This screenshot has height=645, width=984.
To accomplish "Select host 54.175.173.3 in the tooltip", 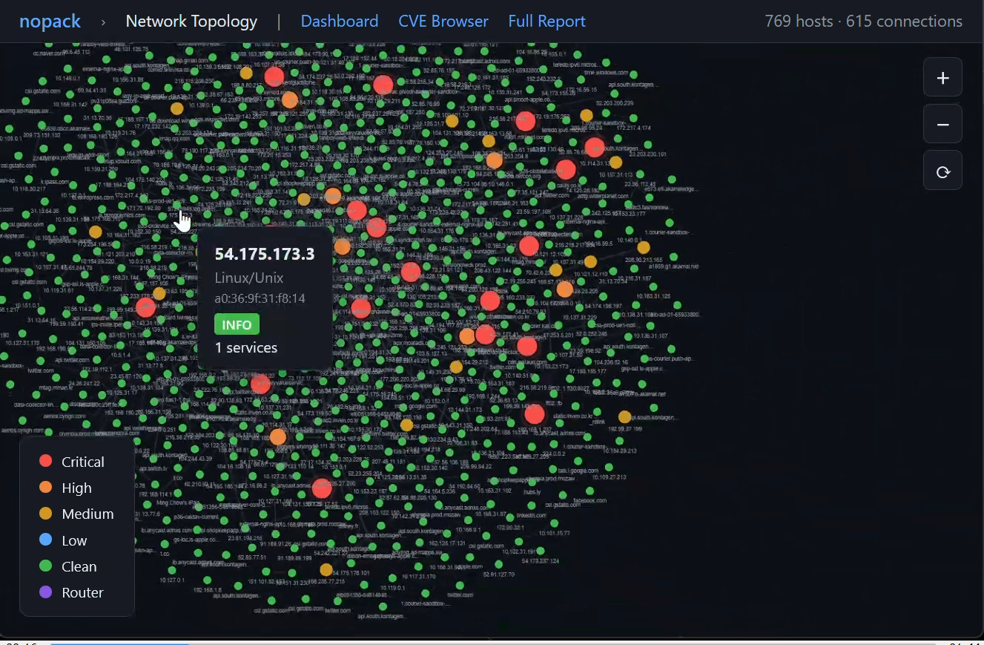I will [265, 253].
